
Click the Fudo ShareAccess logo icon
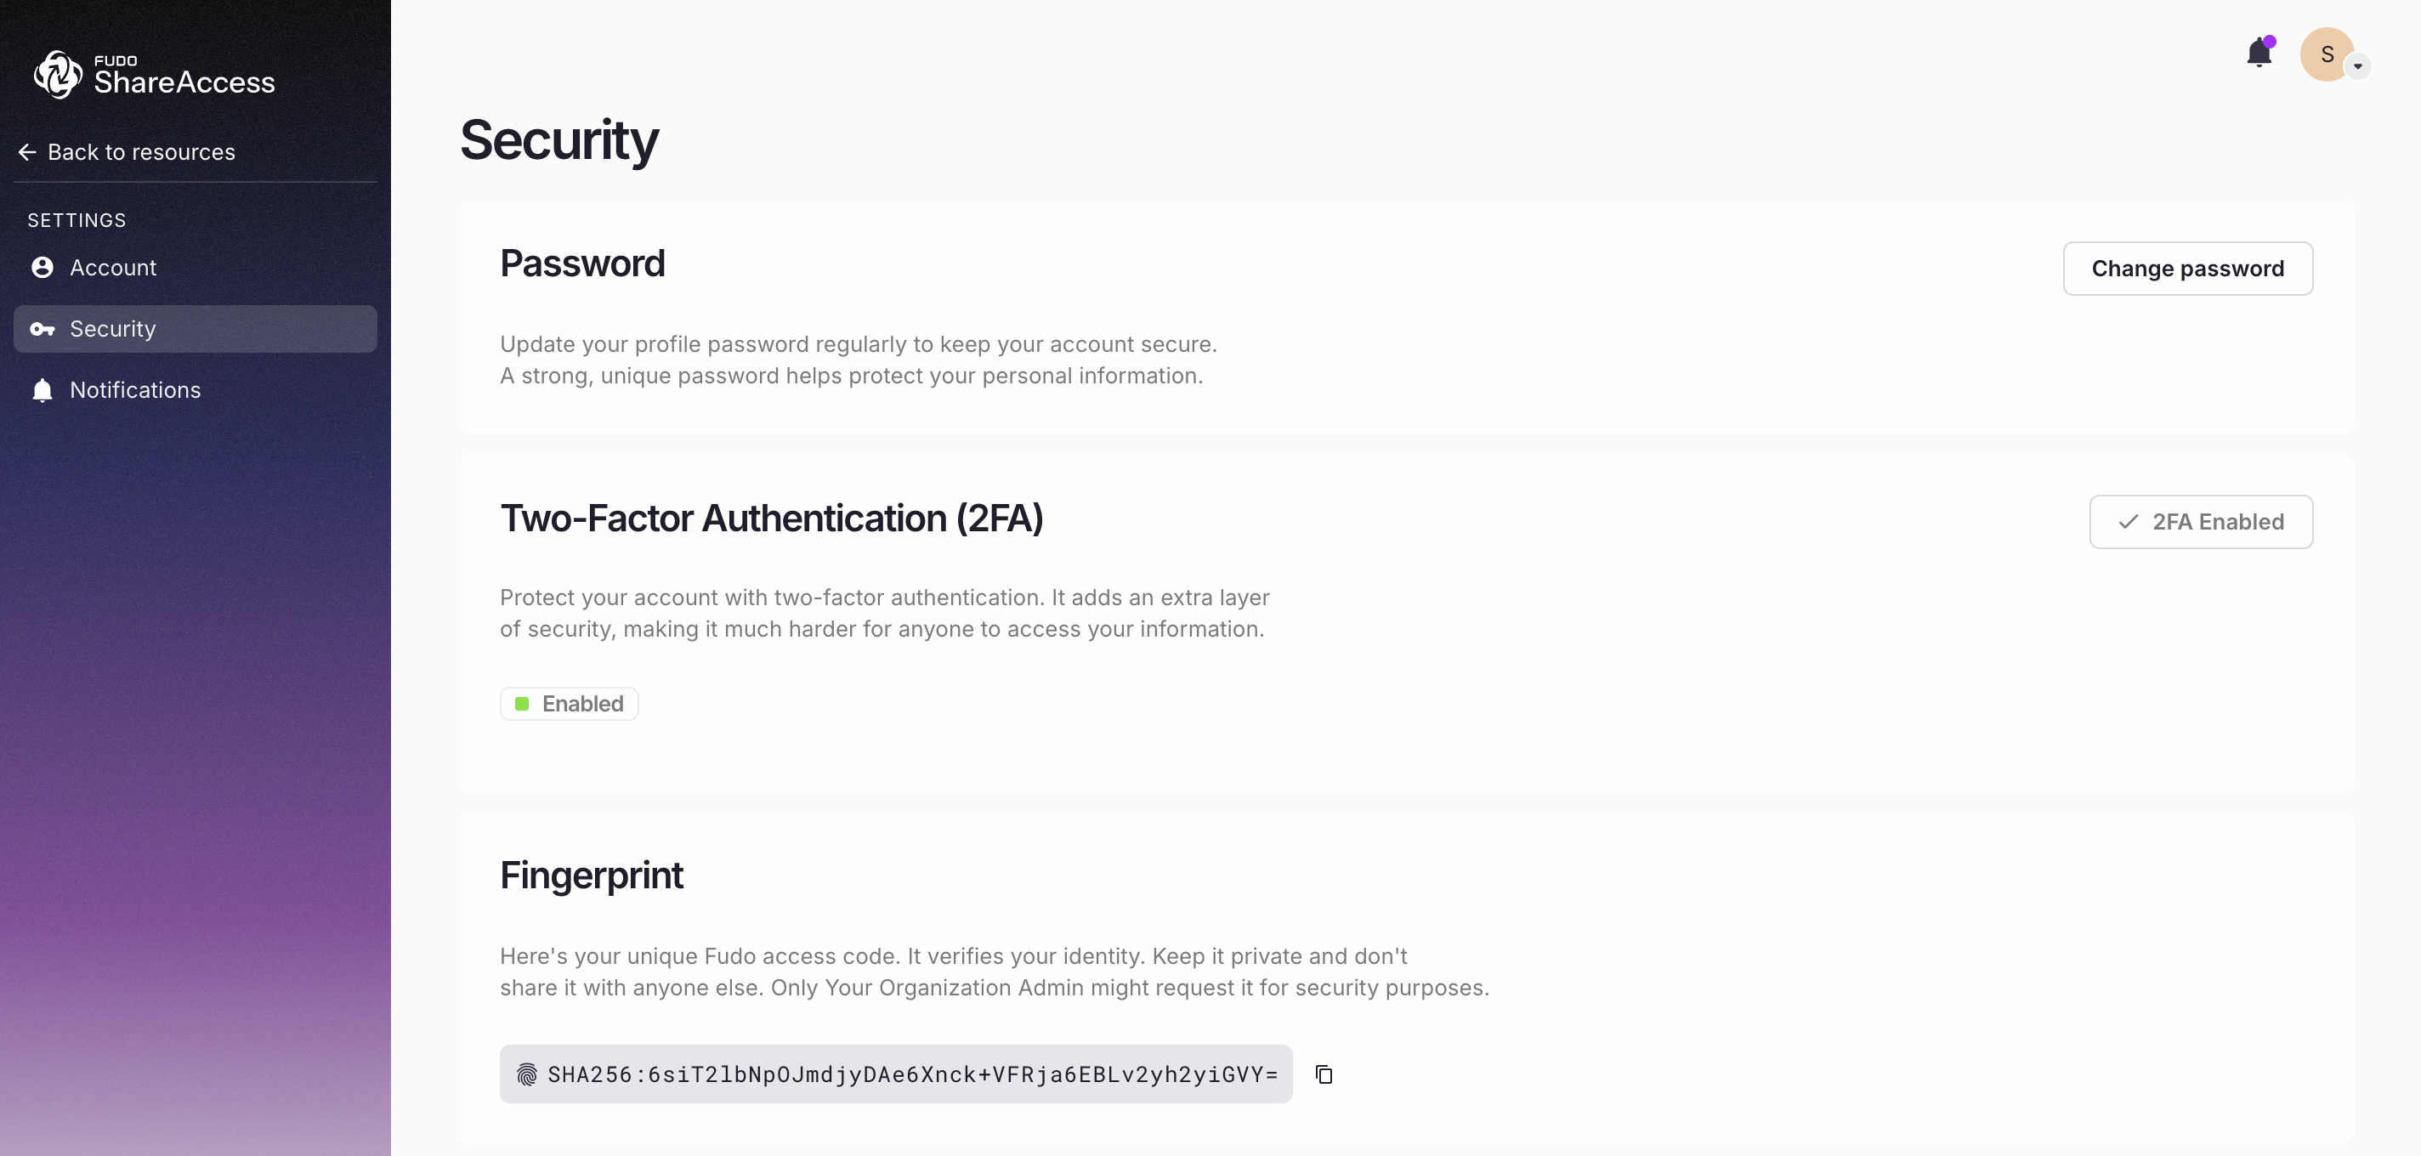[59, 74]
